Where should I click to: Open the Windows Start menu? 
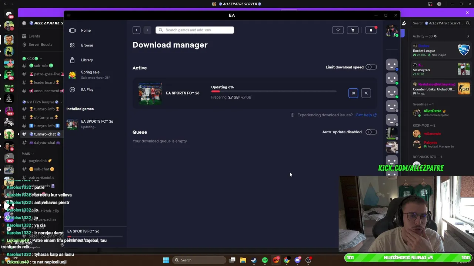click(166, 260)
